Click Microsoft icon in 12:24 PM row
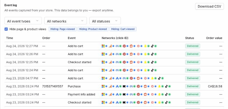Image resolution: width=228 pixels, height=109 pixels. click(x=103, y=70)
